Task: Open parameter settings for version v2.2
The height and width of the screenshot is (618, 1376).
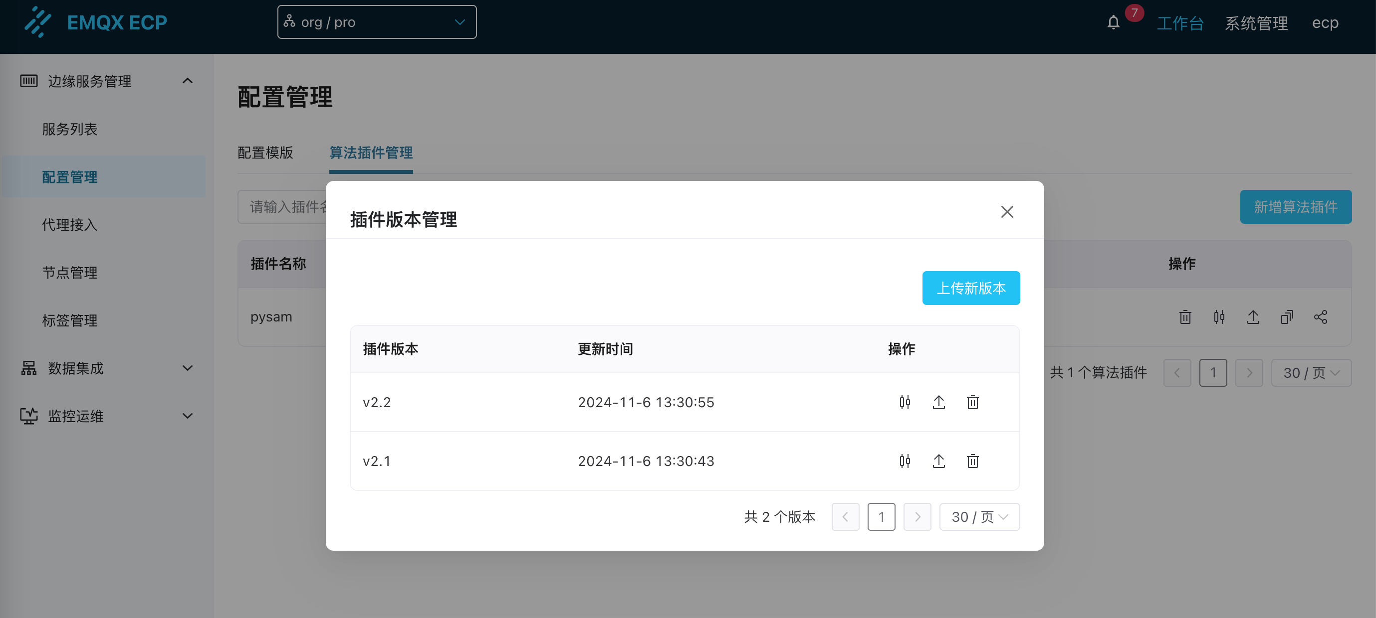Action: (905, 402)
